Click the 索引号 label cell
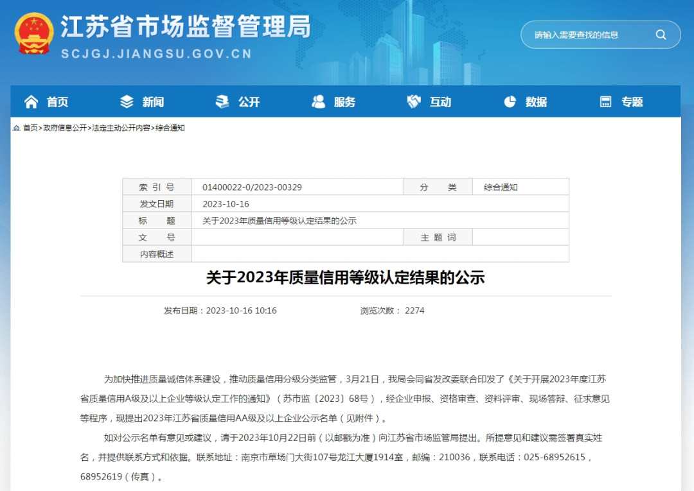This screenshot has width=694, height=491. coord(157,187)
